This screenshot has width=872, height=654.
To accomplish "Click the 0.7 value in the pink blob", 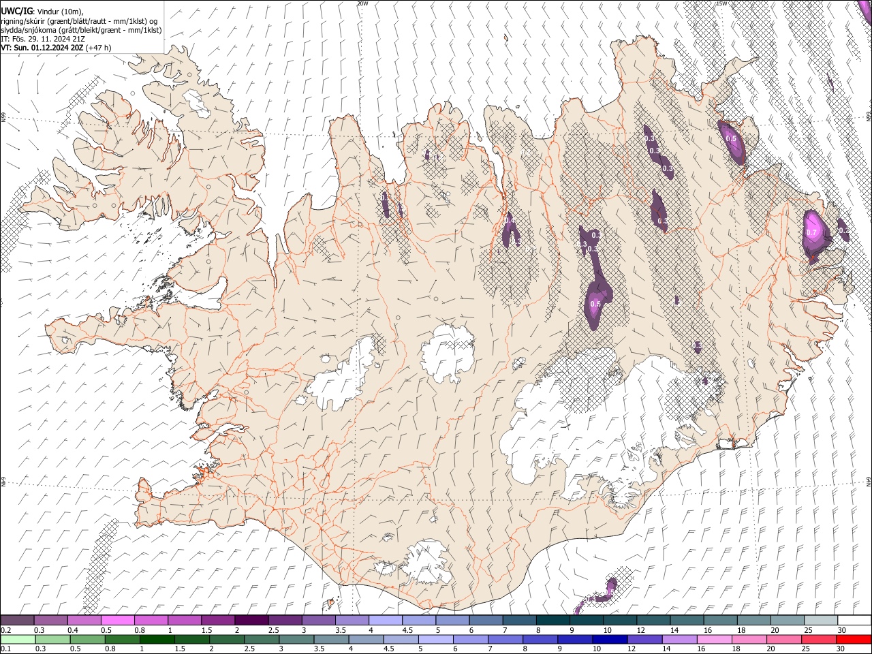I will [811, 233].
